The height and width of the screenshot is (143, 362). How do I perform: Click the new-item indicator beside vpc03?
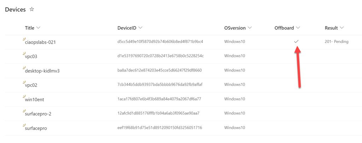click(x=24, y=54)
